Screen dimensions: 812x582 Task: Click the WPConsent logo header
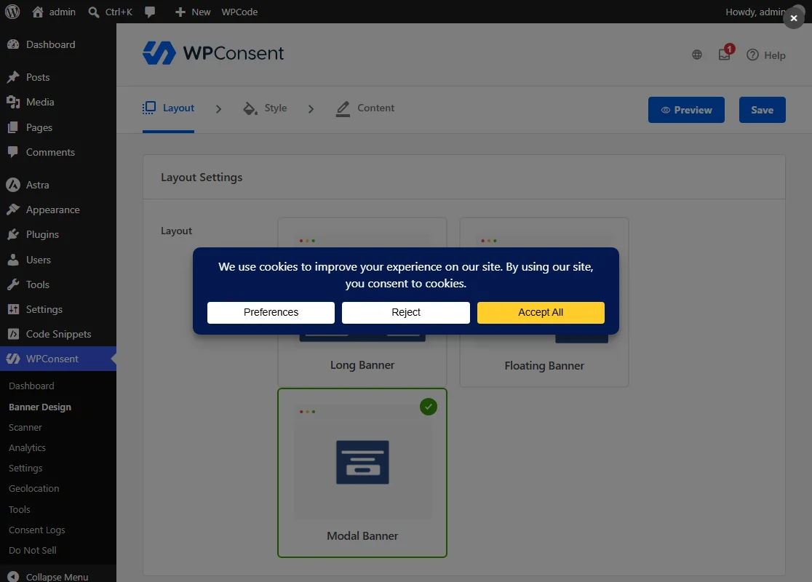tap(213, 53)
